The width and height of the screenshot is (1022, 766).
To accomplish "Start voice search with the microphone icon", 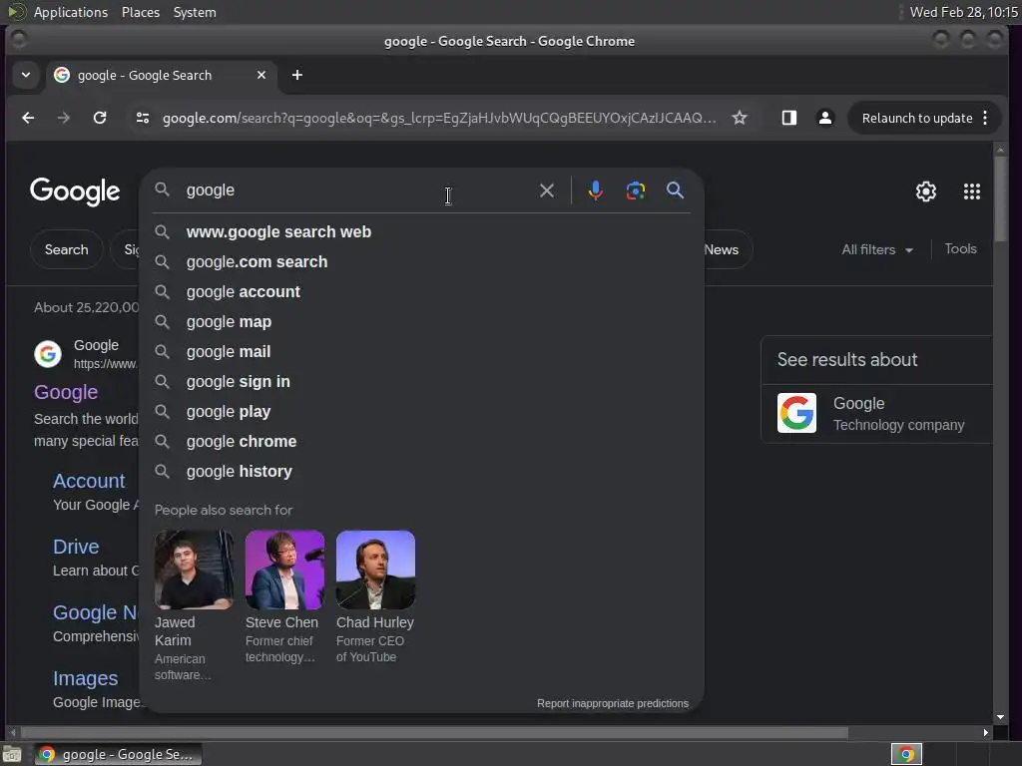I will pyautogui.click(x=595, y=191).
